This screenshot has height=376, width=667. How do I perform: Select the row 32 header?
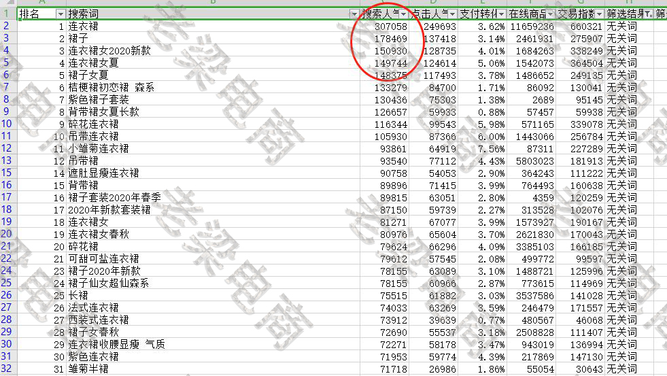7,369
